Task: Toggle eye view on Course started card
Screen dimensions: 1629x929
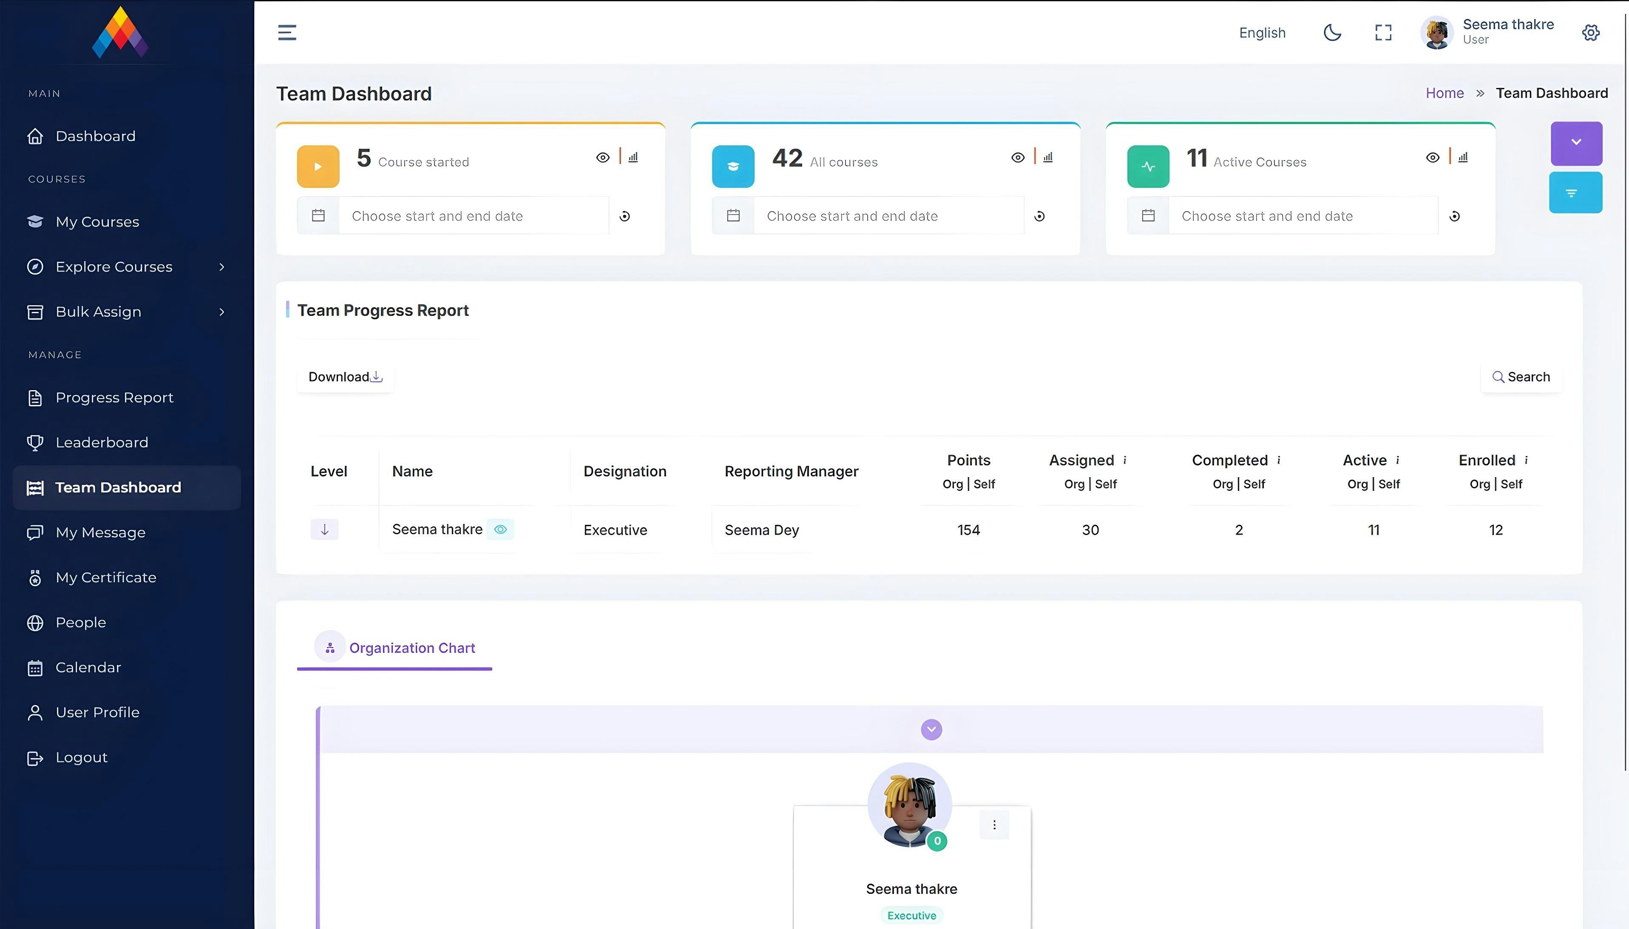Action: click(x=602, y=158)
